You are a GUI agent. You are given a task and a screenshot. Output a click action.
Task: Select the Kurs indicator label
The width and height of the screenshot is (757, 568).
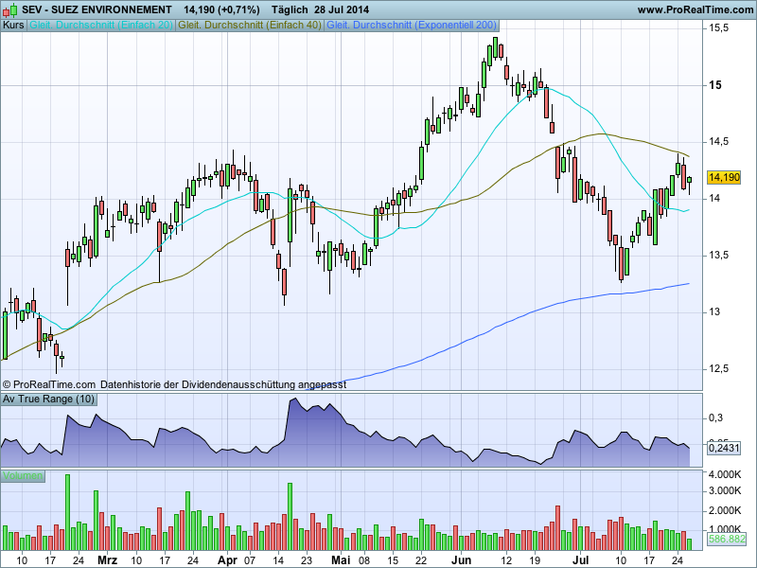click(x=13, y=25)
